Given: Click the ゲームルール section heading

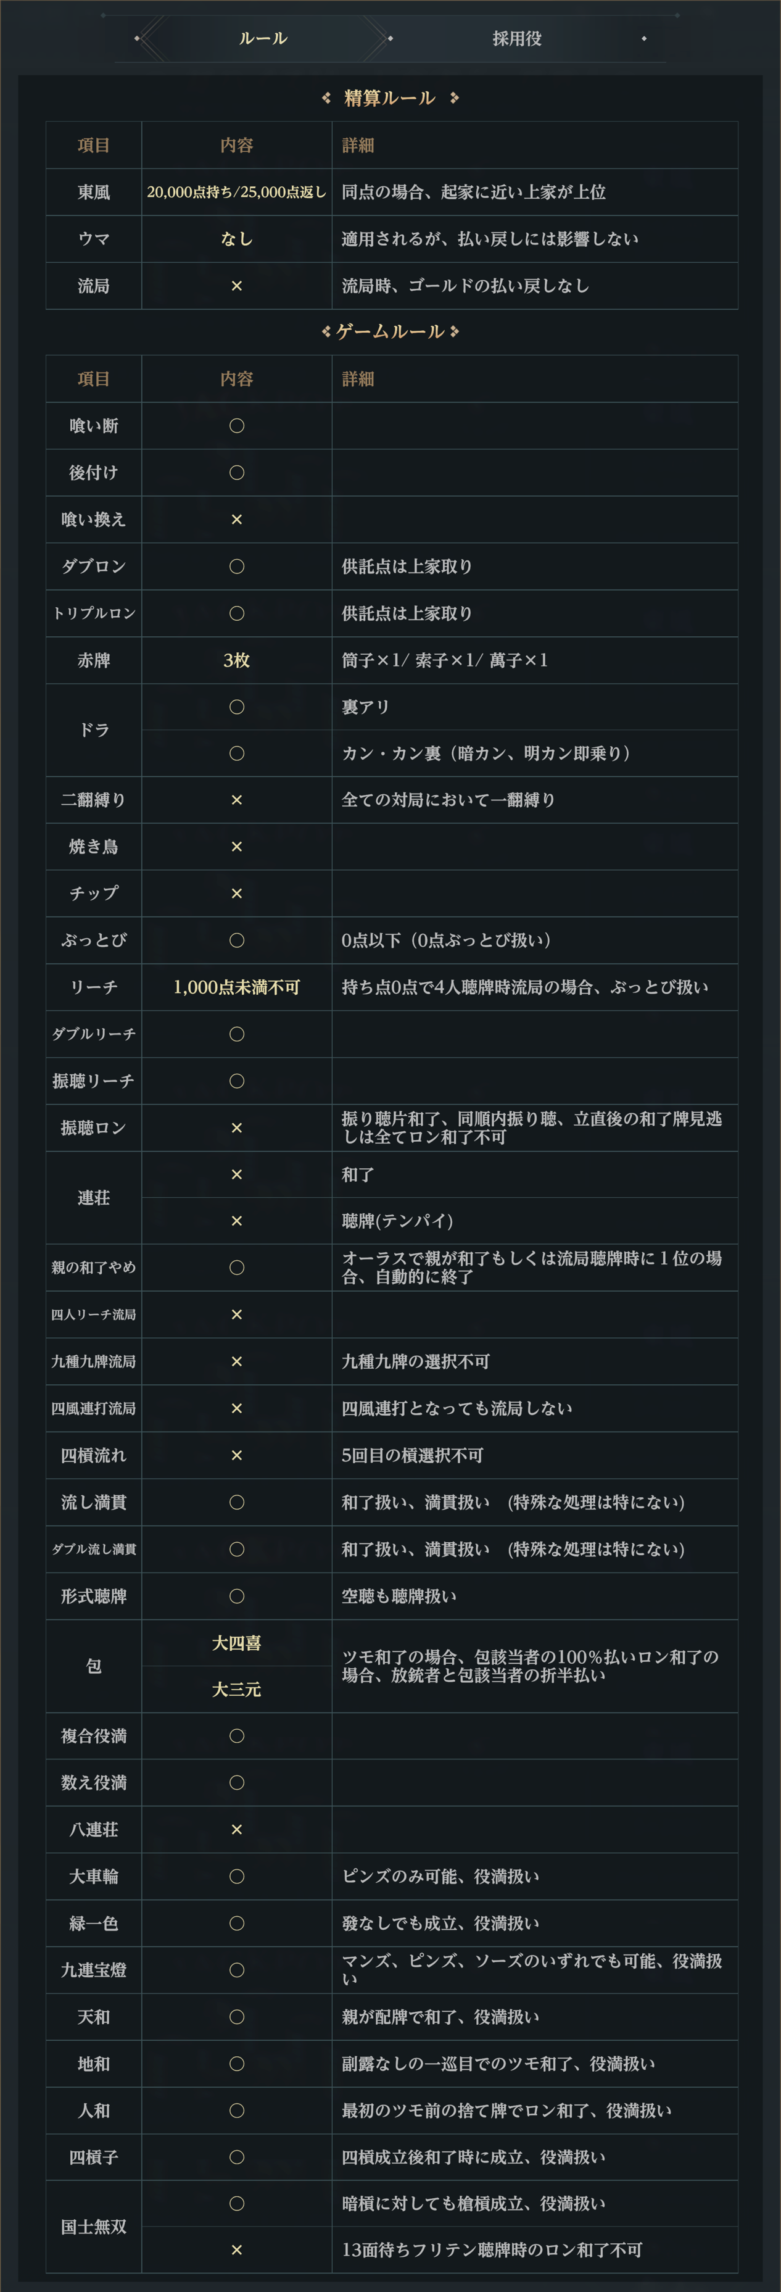Looking at the screenshot, I should point(390,332).
